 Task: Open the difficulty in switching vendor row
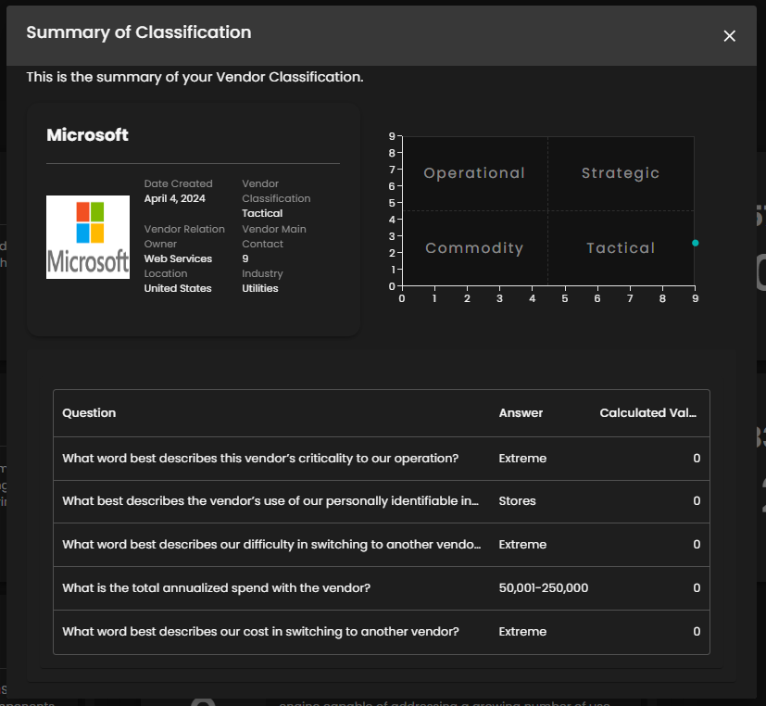pos(271,545)
